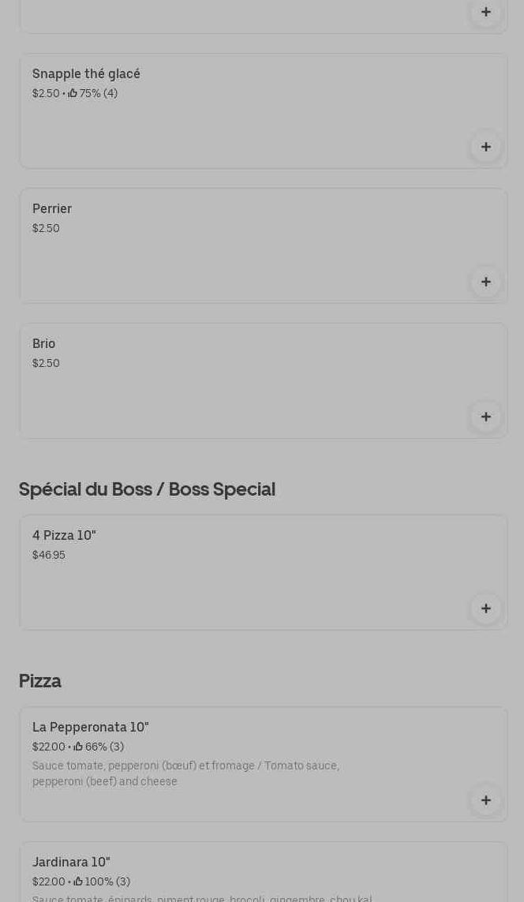
Task: Add Perrier using its plus button
Action: pos(485,282)
